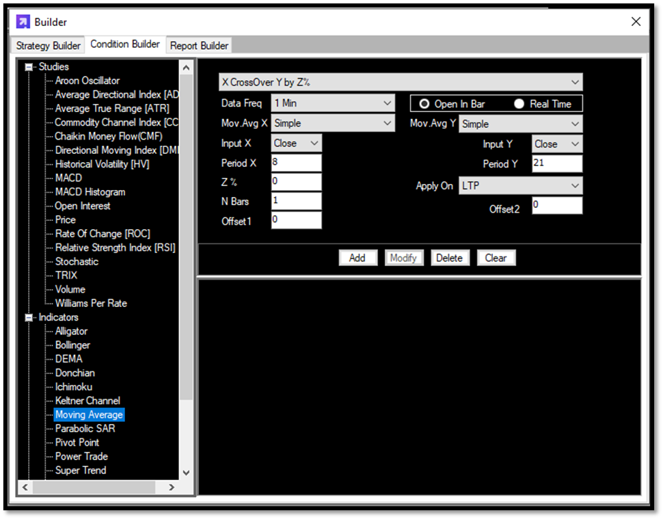Open the Mov.Avg Y dropdown
The width and height of the screenshot is (663, 519).
(521, 124)
